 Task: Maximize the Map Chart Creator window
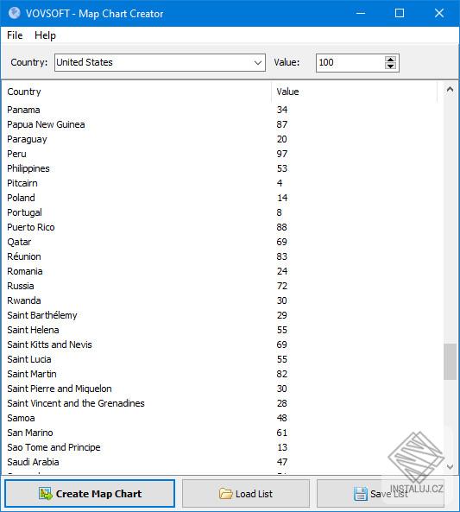[400, 13]
